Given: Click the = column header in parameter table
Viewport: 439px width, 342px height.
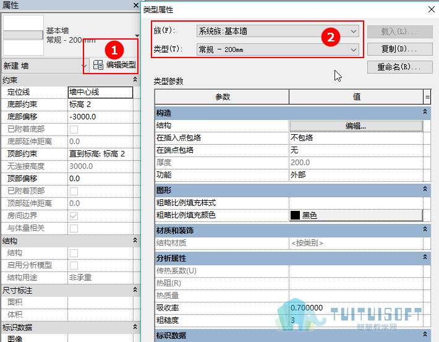Looking at the screenshot, I should click(x=427, y=97).
